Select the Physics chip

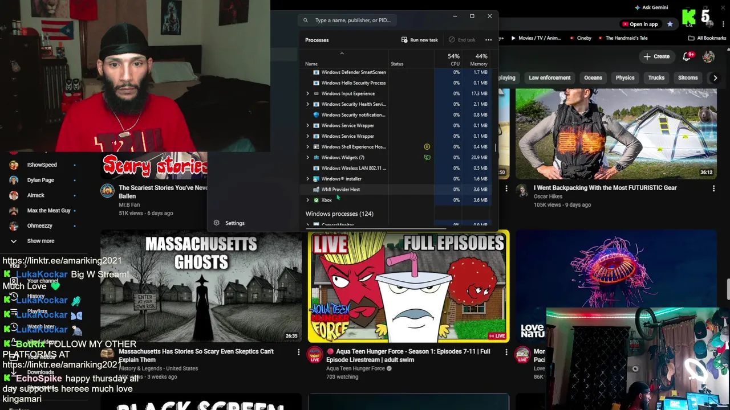pos(625,78)
